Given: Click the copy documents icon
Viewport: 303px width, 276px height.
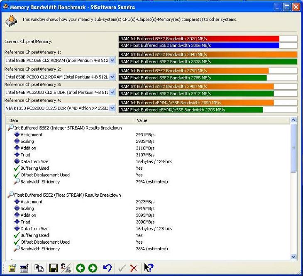Looking at the screenshot, I should point(39,268).
